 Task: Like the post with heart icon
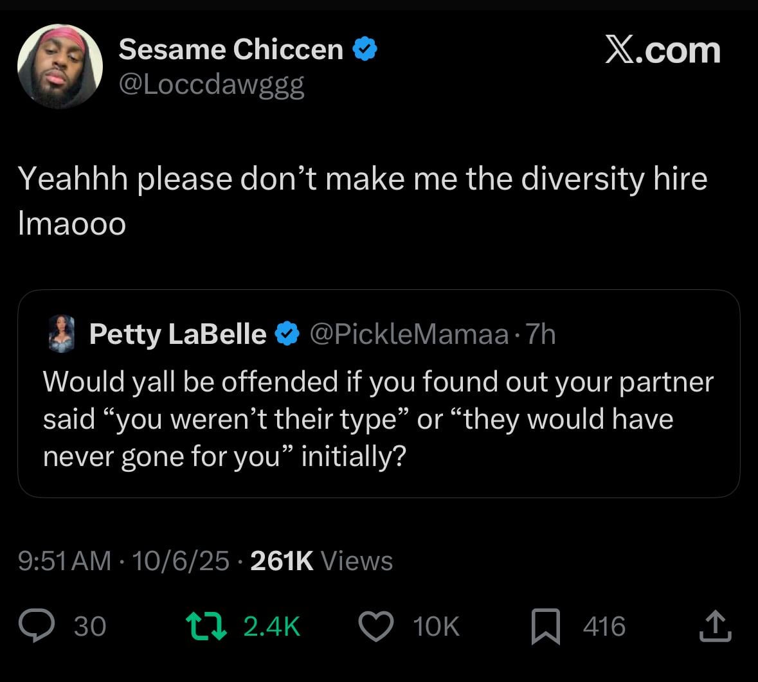pyautogui.click(x=376, y=626)
